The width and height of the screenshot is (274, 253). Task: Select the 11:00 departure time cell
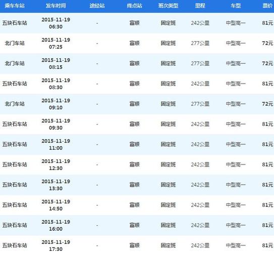(56, 145)
